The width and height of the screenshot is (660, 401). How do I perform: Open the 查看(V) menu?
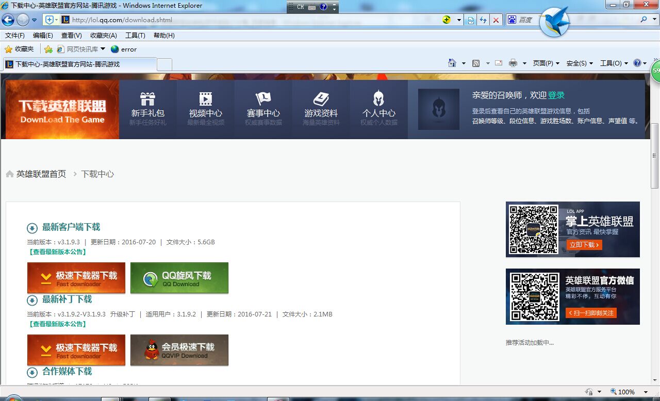coord(71,36)
